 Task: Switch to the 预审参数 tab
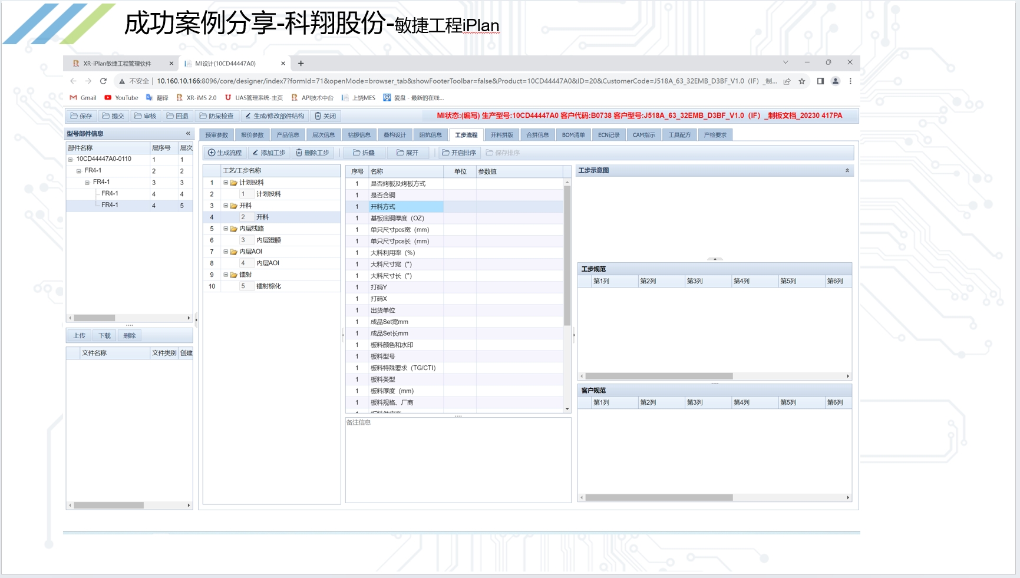coord(217,135)
